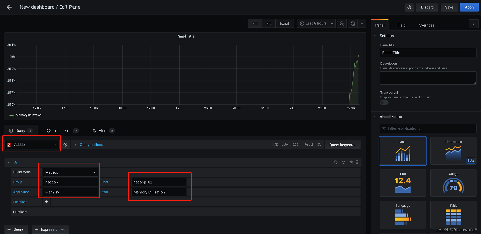Screen dimensions: 481x234
Task: Select the Graph visualization
Action: pos(403,151)
